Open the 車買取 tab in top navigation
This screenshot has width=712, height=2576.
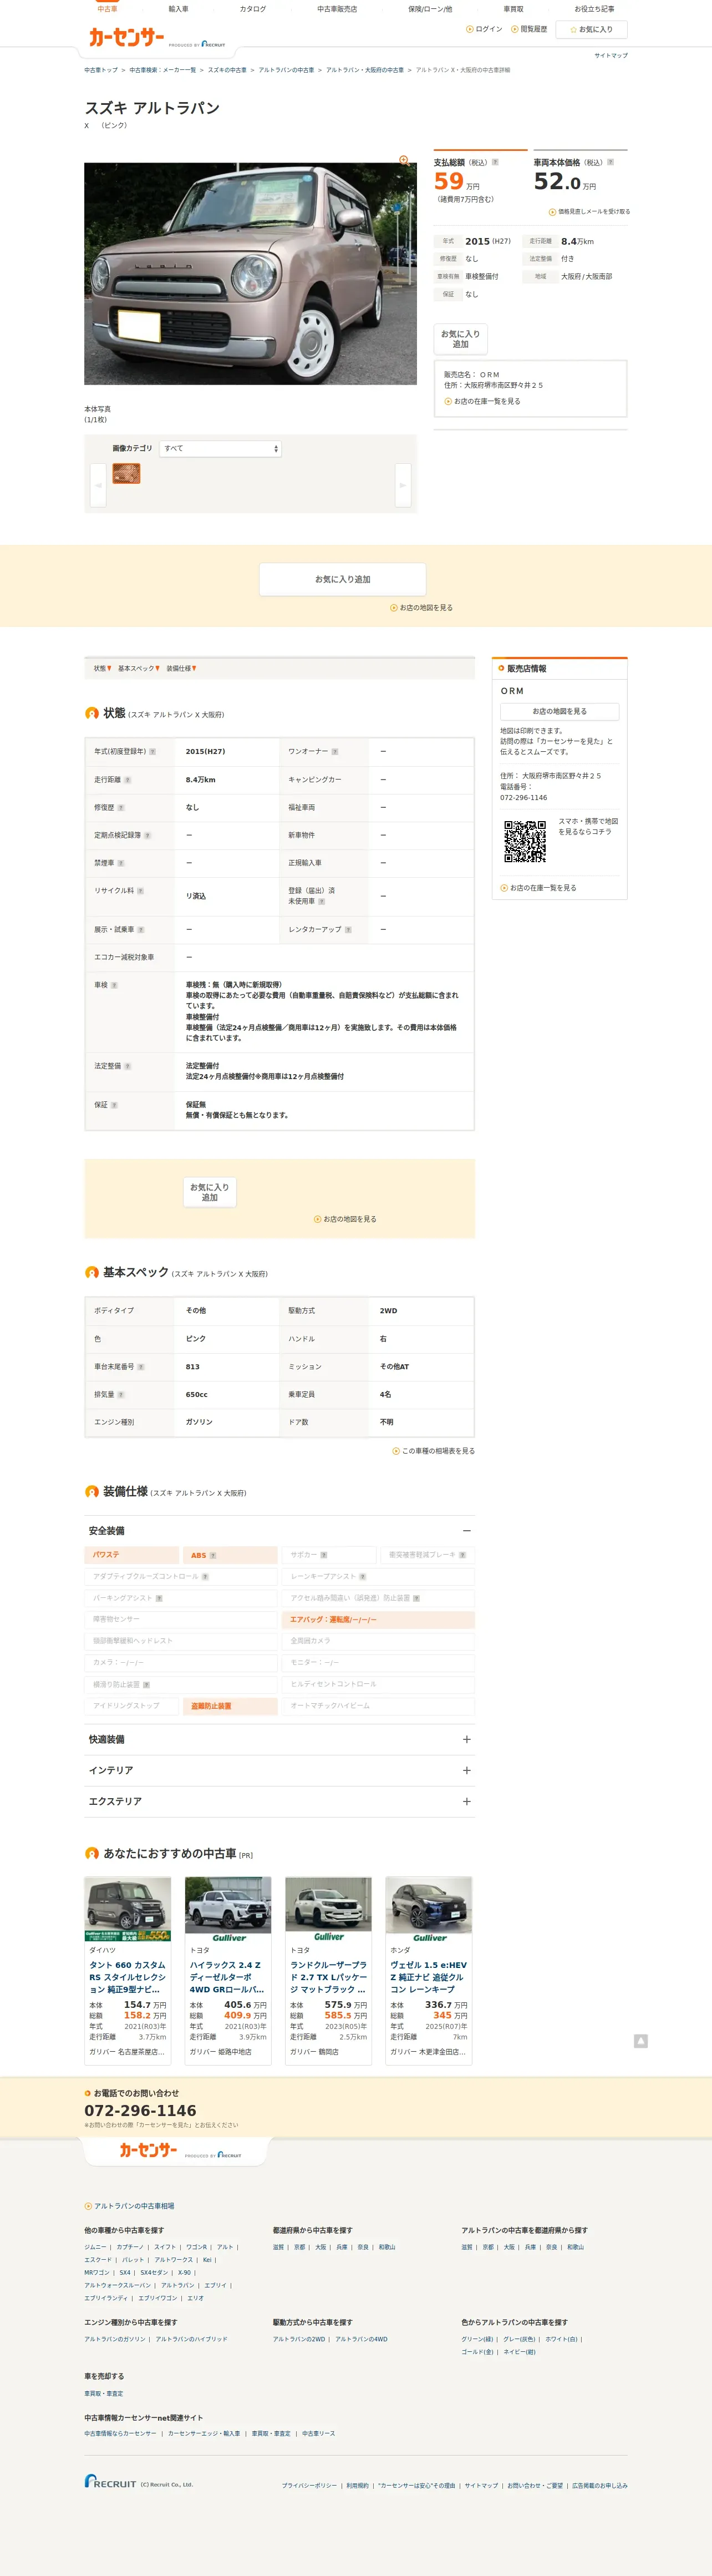point(513,9)
